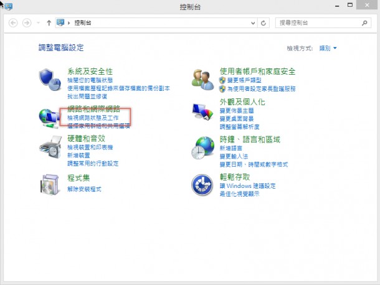Click 檢視裝置和印表機 link
The height and width of the screenshot is (285, 380).
click(90, 147)
